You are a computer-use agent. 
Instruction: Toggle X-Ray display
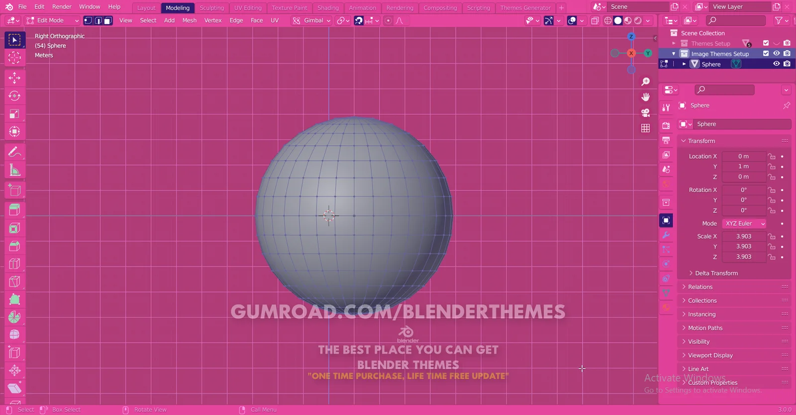tap(595, 20)
